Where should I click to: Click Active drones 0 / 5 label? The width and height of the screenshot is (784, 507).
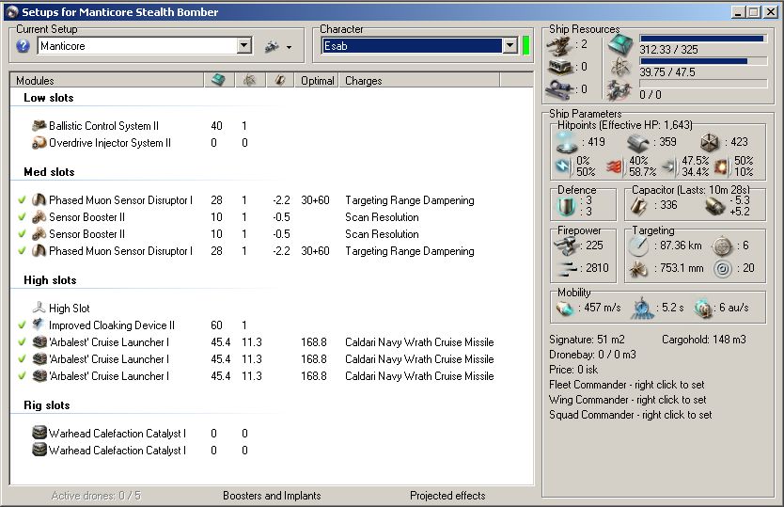click(96, 496)
